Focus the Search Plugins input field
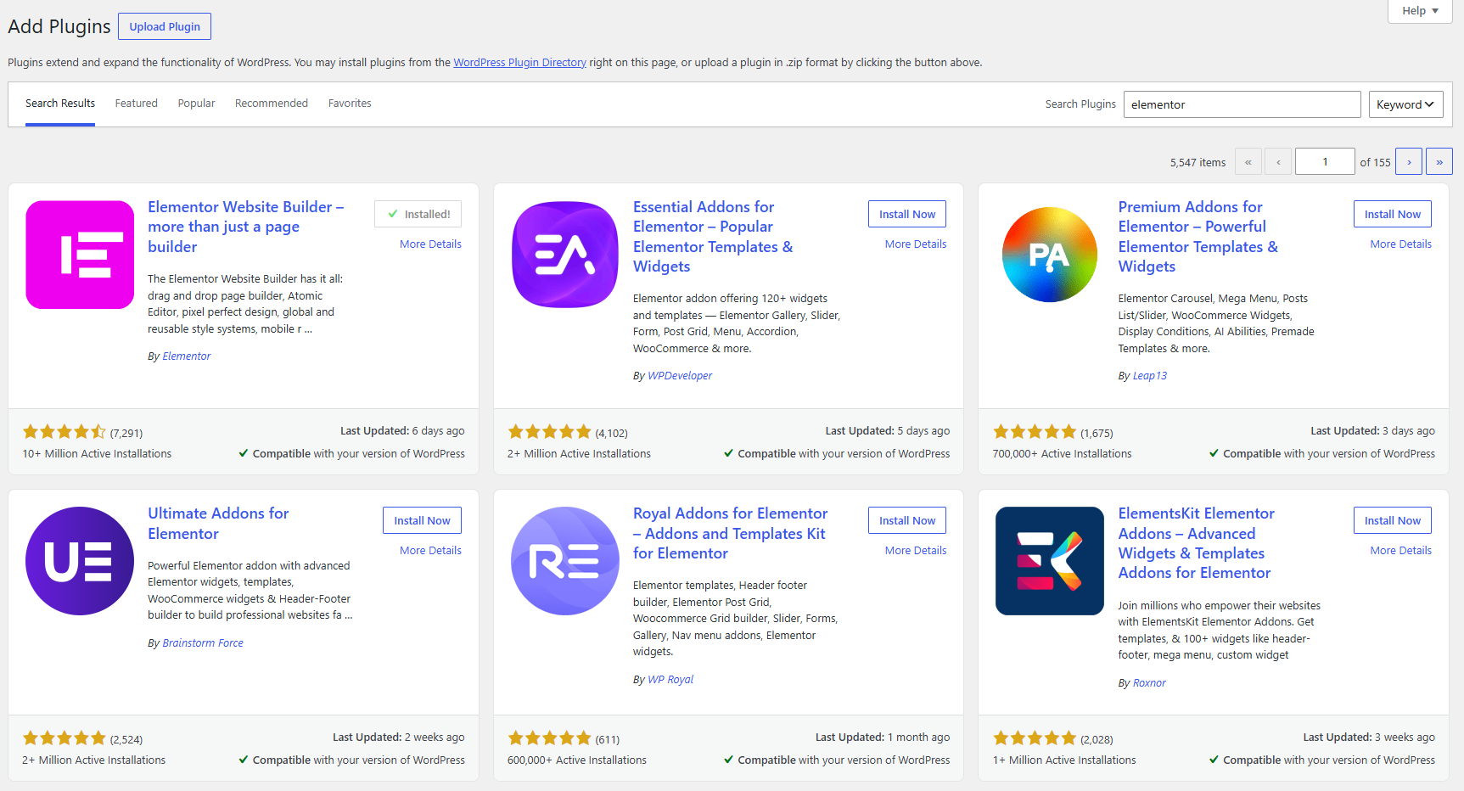The height and width of the screenshot is (791, 1464). coord(1242,104)
